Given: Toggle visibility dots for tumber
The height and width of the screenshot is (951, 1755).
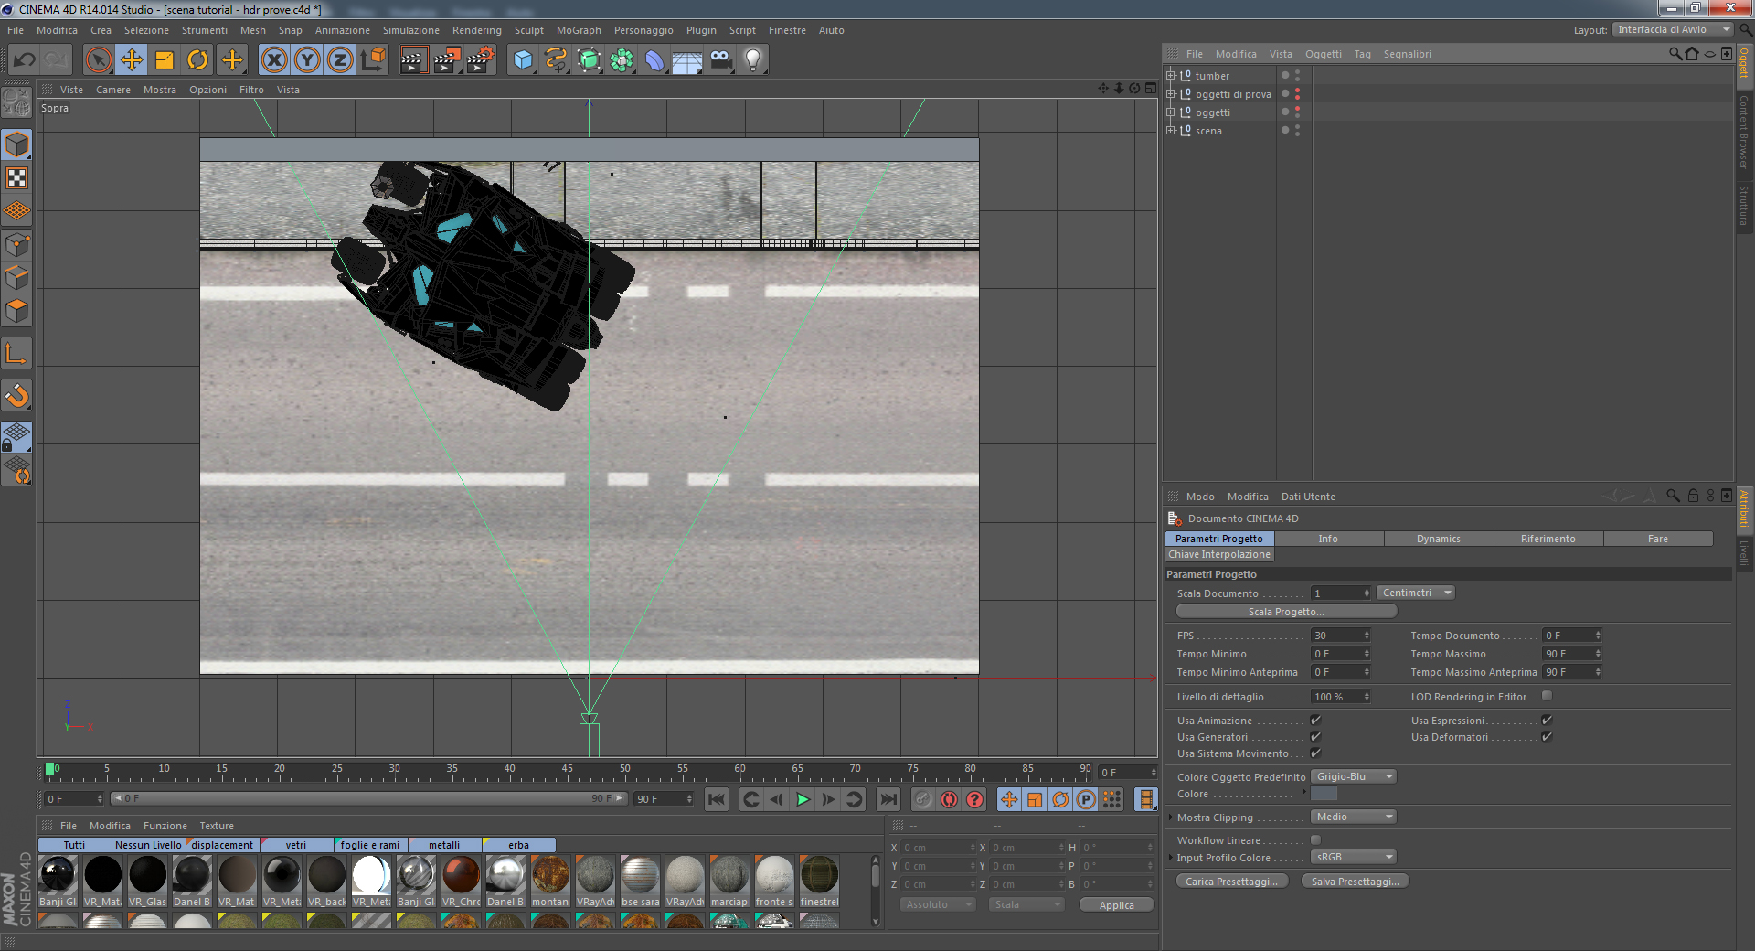Looking at the screenshot, I should coord(1297,76).
